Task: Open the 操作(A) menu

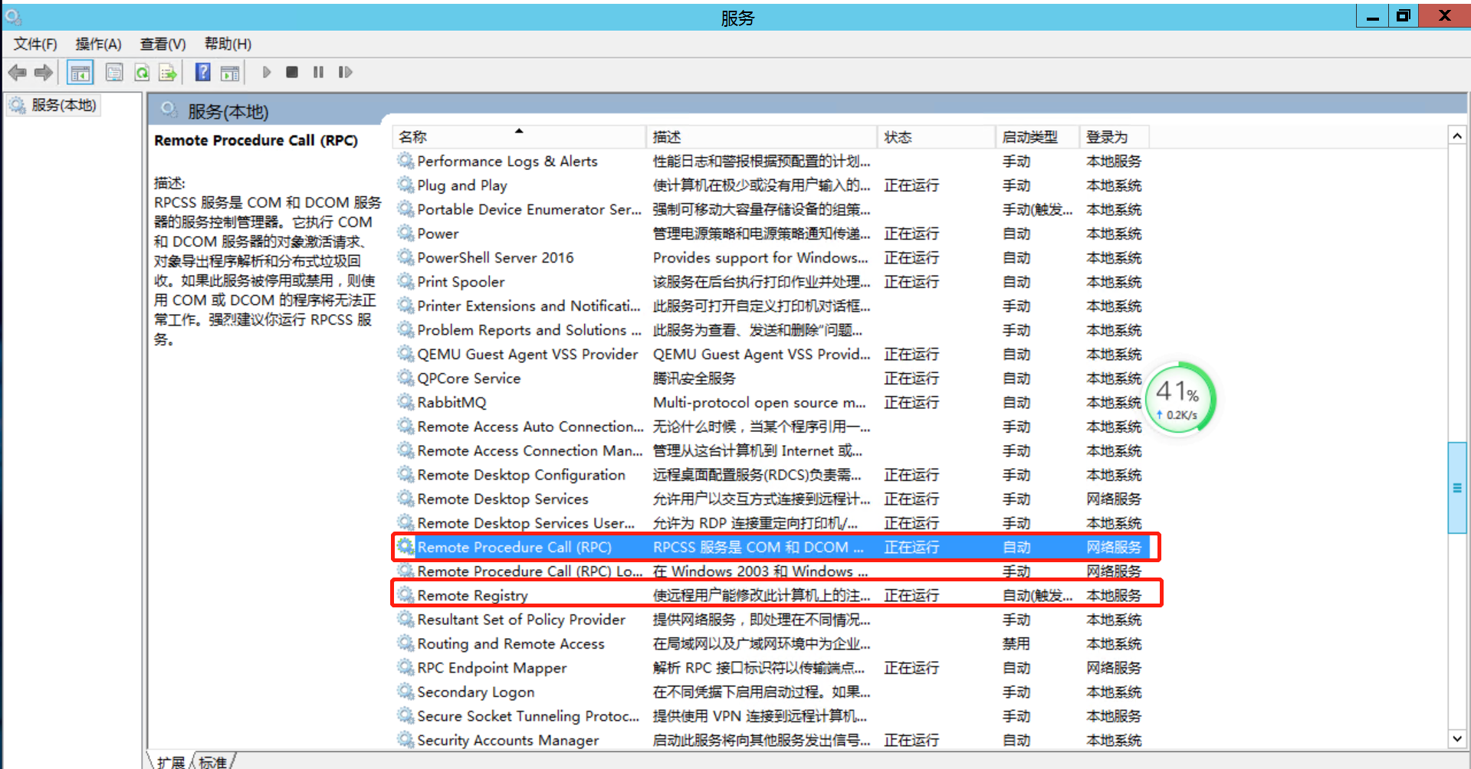Action: click(x=98, y=44)
